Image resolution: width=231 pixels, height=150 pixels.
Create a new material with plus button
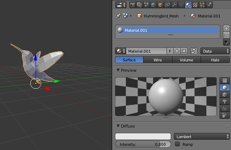[177, 51]
